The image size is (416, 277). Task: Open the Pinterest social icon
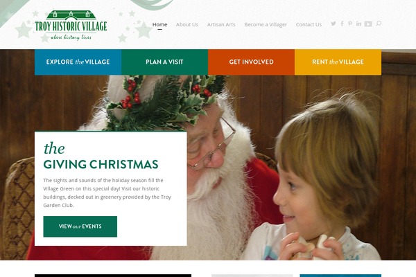[350, 24]
